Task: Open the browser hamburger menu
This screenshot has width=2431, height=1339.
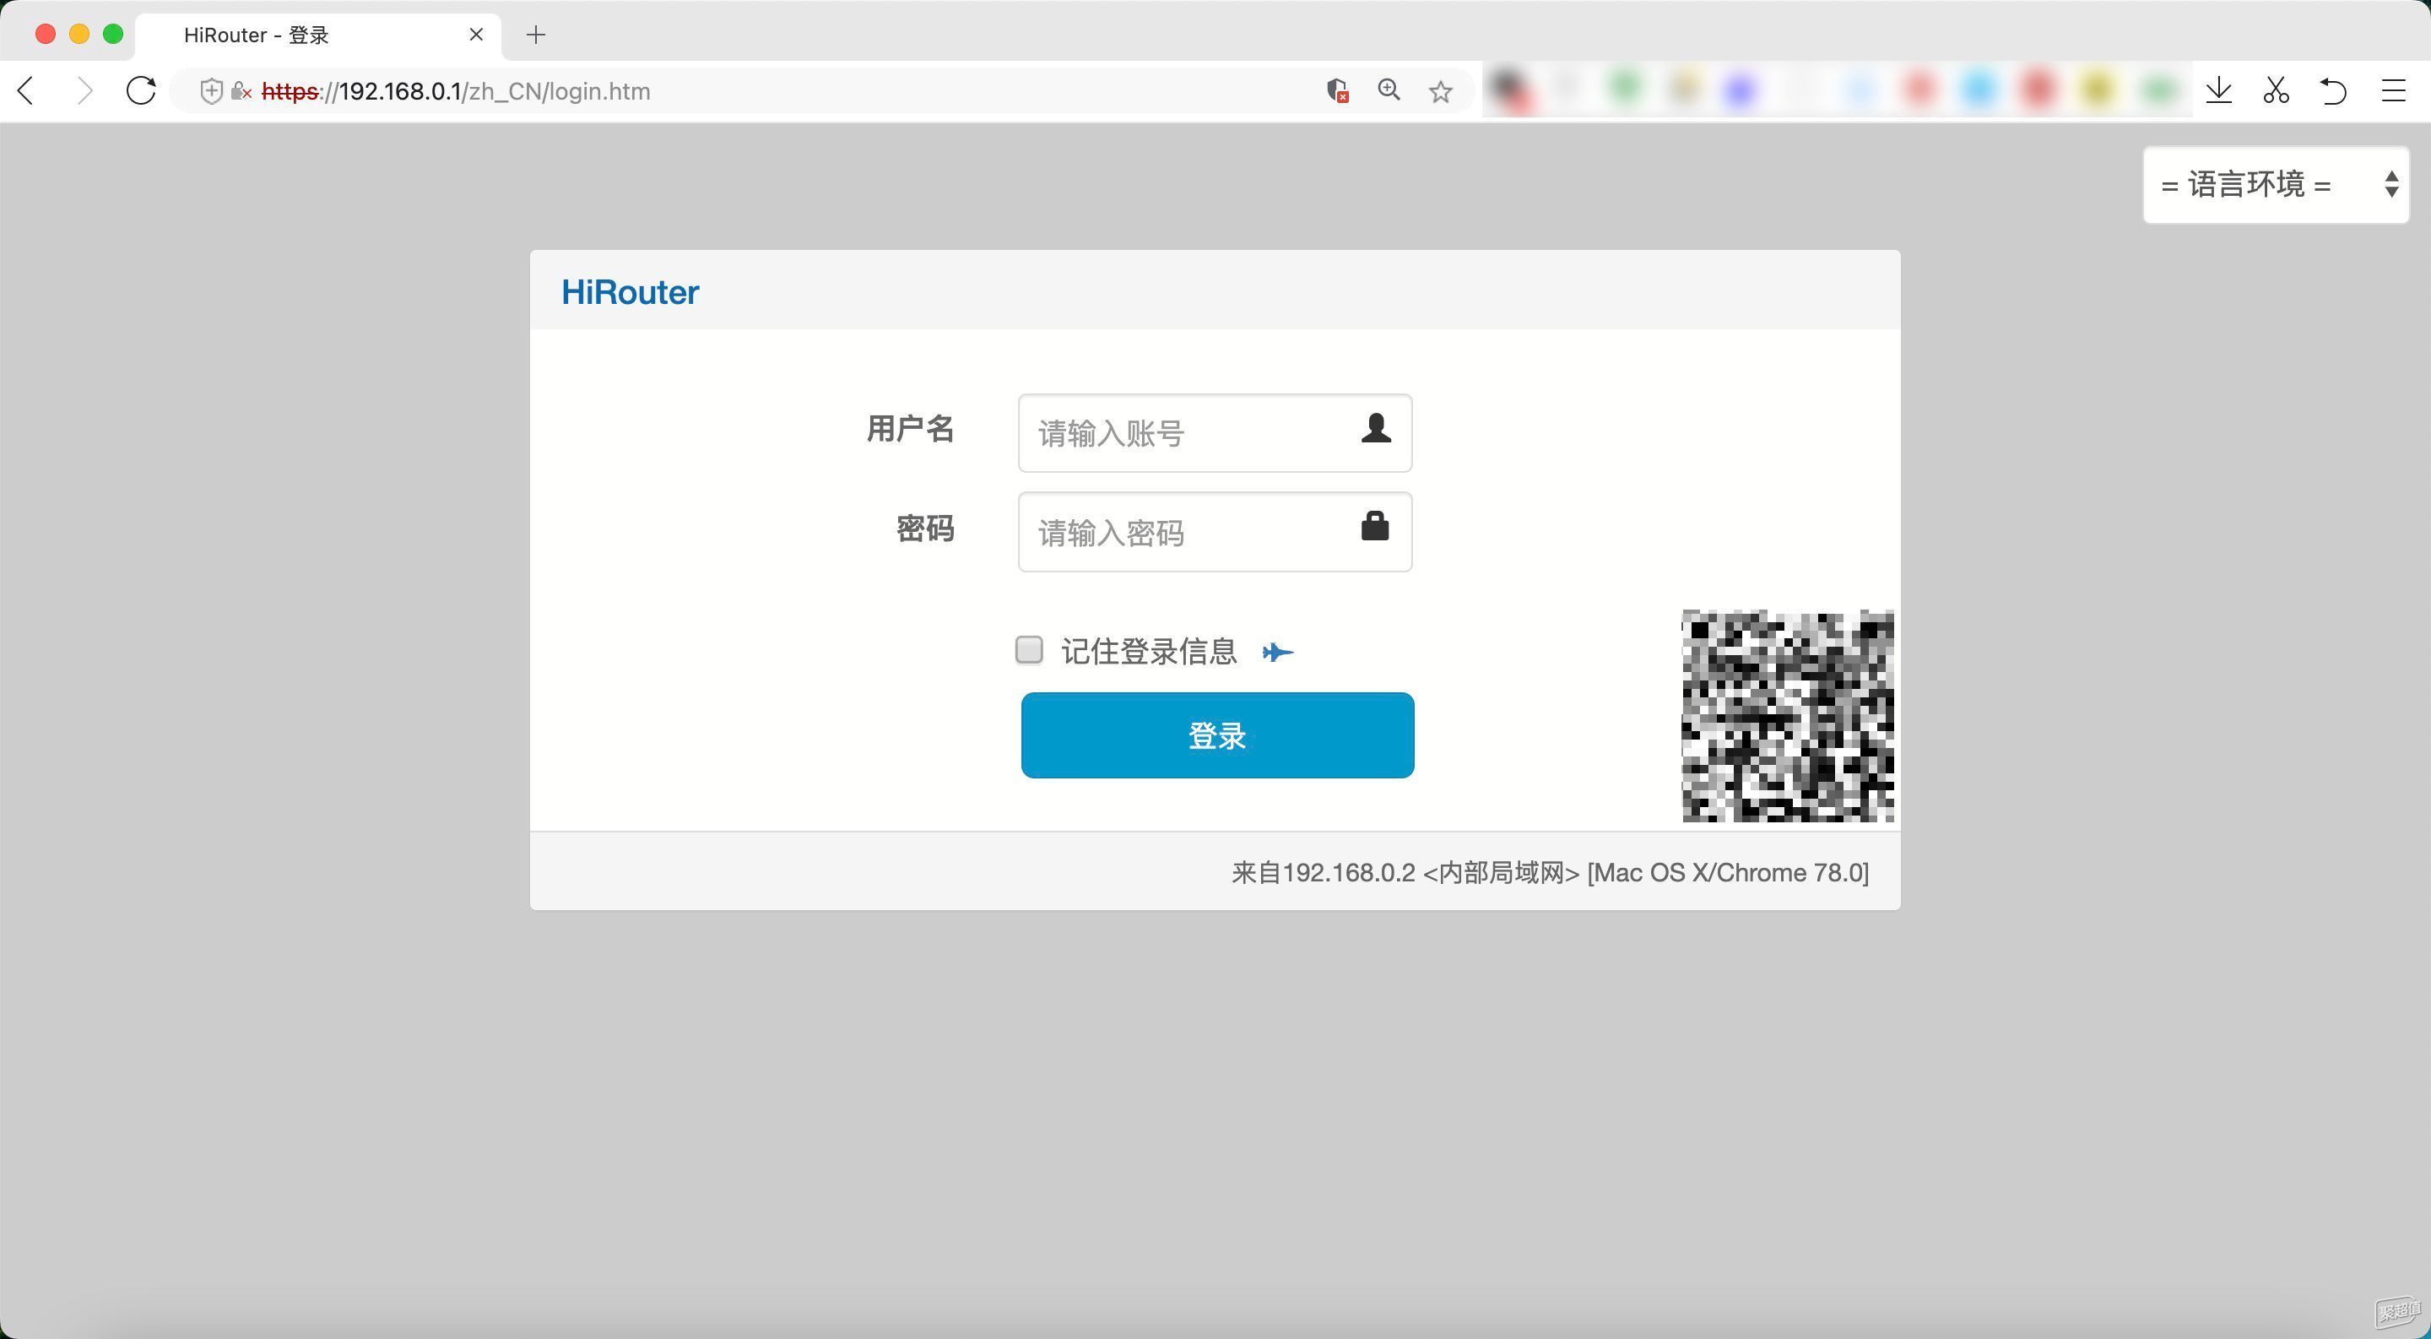Action: 2393,90
